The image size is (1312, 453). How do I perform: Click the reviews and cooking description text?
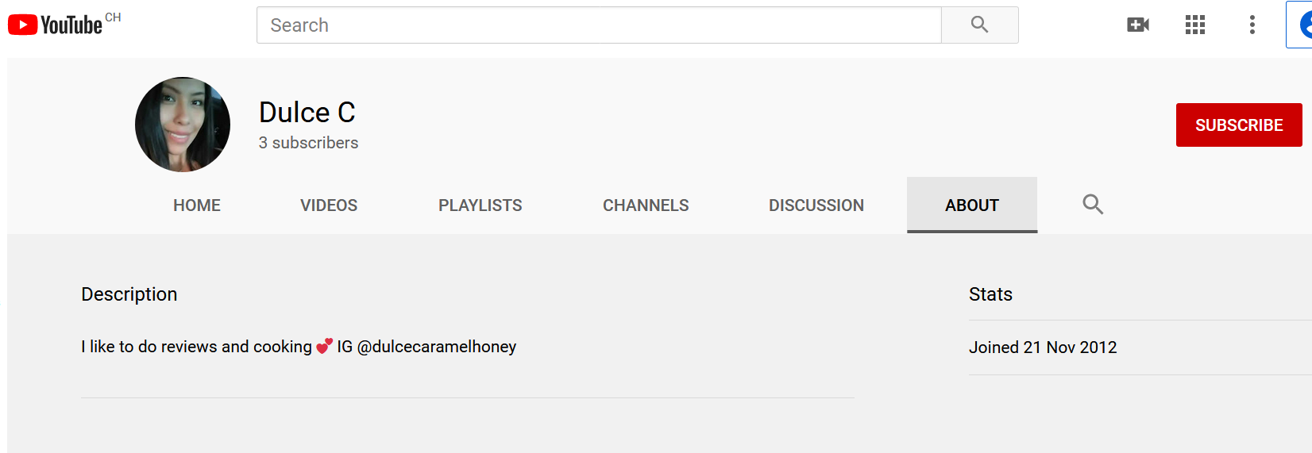pos(299,347)
